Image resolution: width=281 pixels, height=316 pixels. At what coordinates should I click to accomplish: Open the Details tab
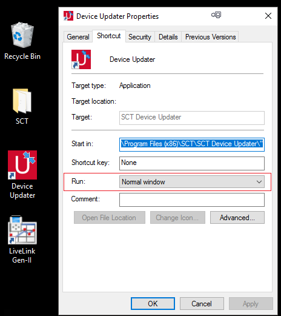168,37
